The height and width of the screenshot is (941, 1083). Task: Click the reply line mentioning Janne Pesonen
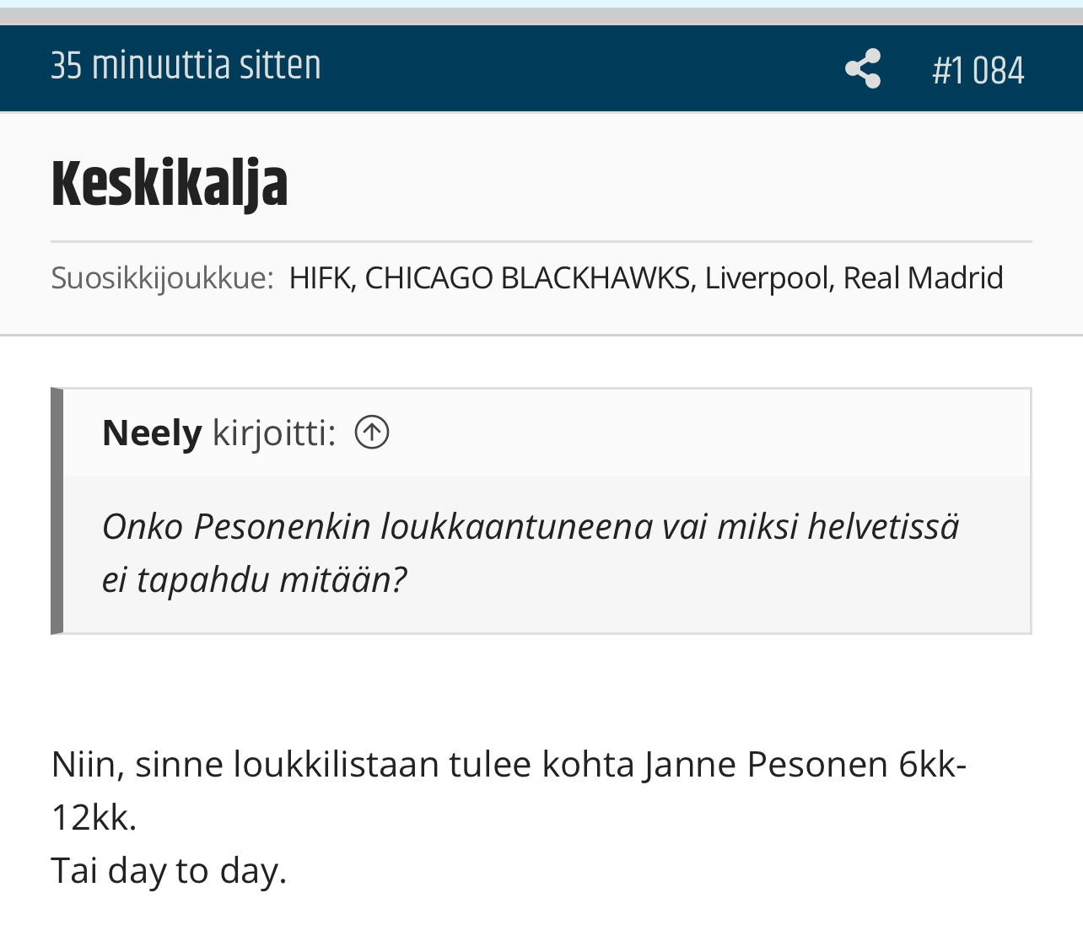tap(509, 764)
